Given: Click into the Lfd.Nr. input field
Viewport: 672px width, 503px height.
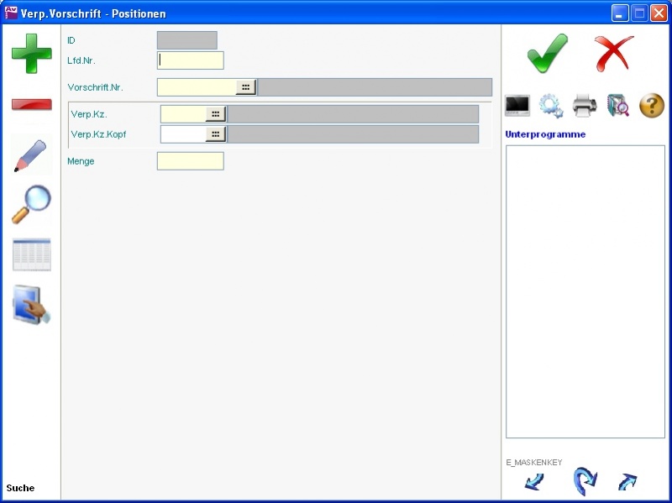Looking at the screenshot, I should tap(191, 60).
